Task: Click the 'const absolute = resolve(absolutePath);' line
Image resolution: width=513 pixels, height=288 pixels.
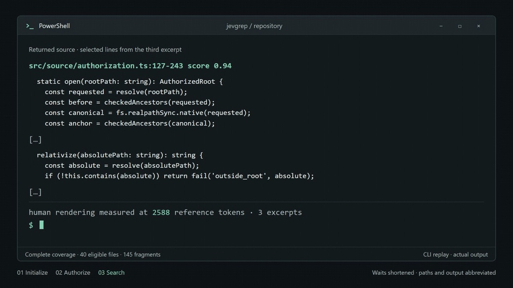Action: [x=122, y=166]
